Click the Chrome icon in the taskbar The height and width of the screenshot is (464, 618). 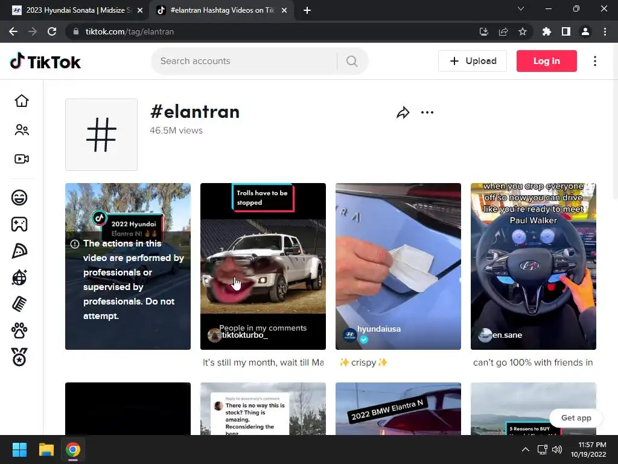click(73, 449)
